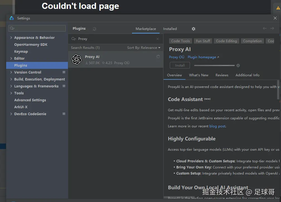Click the install progress bar
Screen dimensions: 281x202
[x=214, y=65]
